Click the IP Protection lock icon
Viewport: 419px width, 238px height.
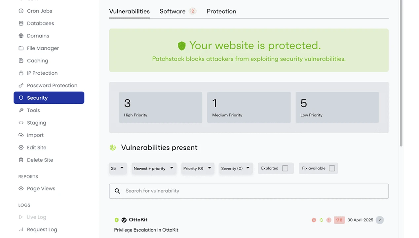(21, 73)
